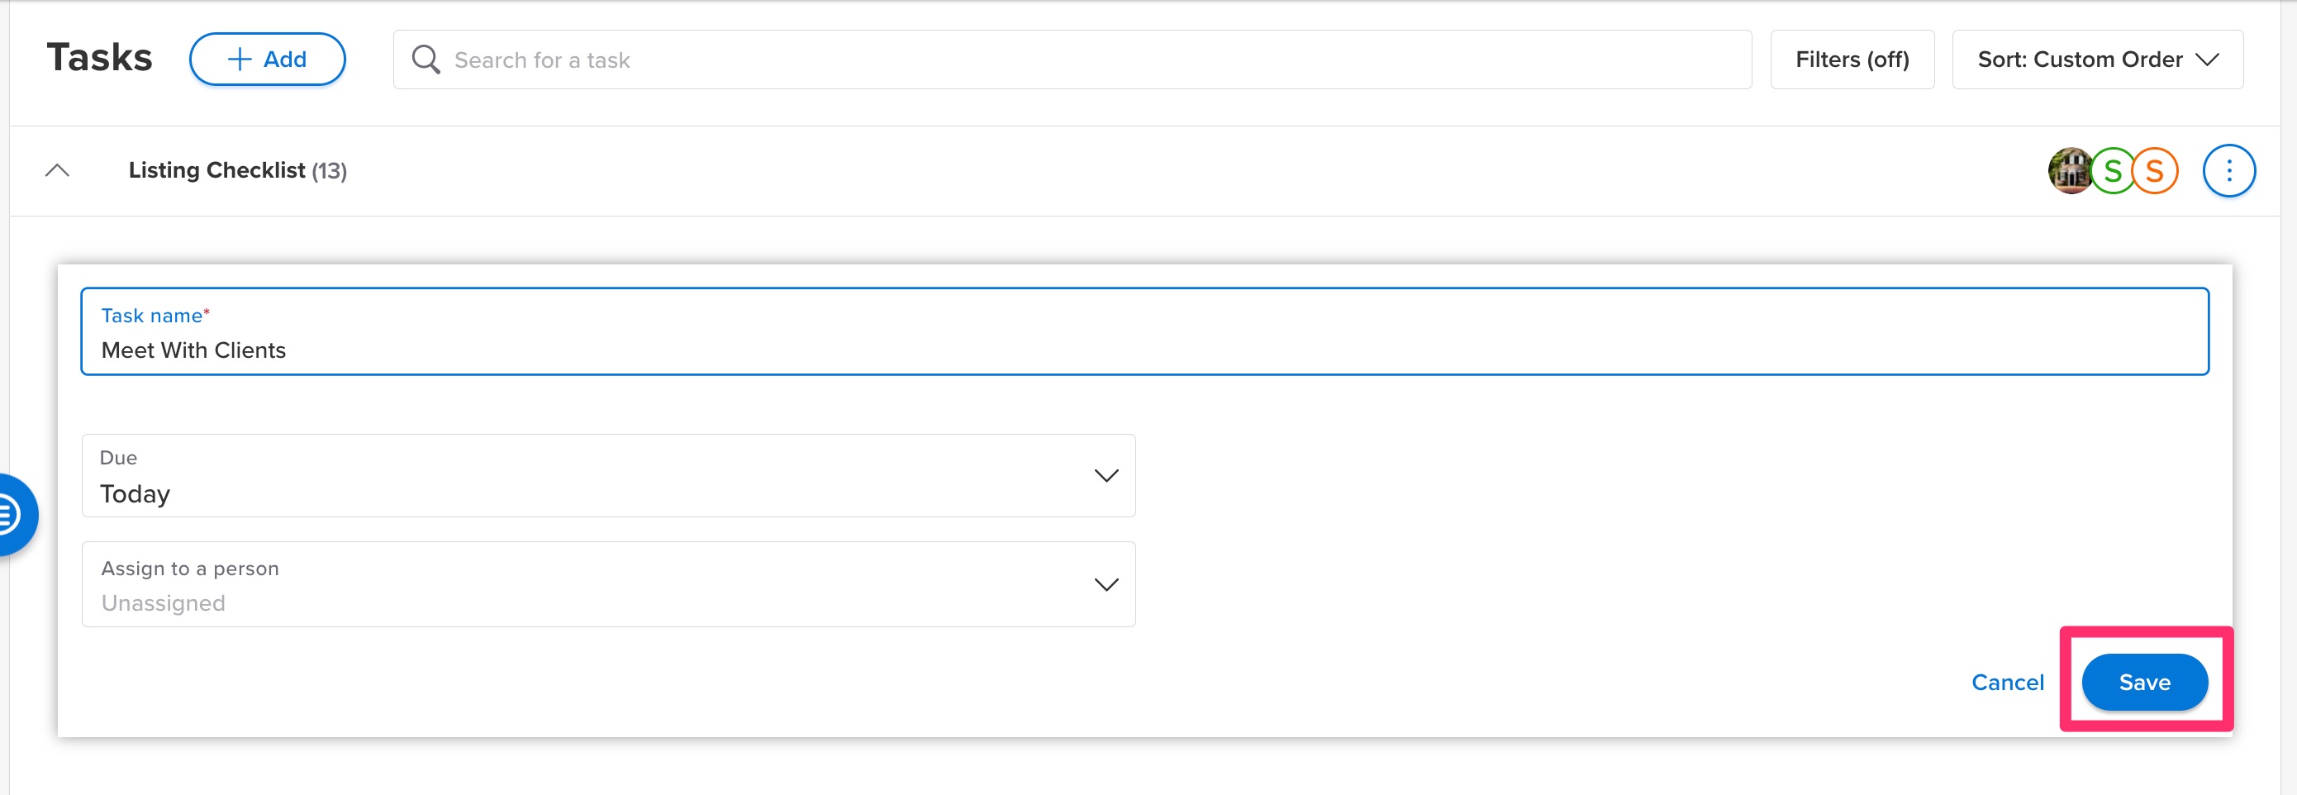This screenshot has height=795, width=2297.
Task: Click the Due field chevron arrow
Action: click(x=1106, y=475)
